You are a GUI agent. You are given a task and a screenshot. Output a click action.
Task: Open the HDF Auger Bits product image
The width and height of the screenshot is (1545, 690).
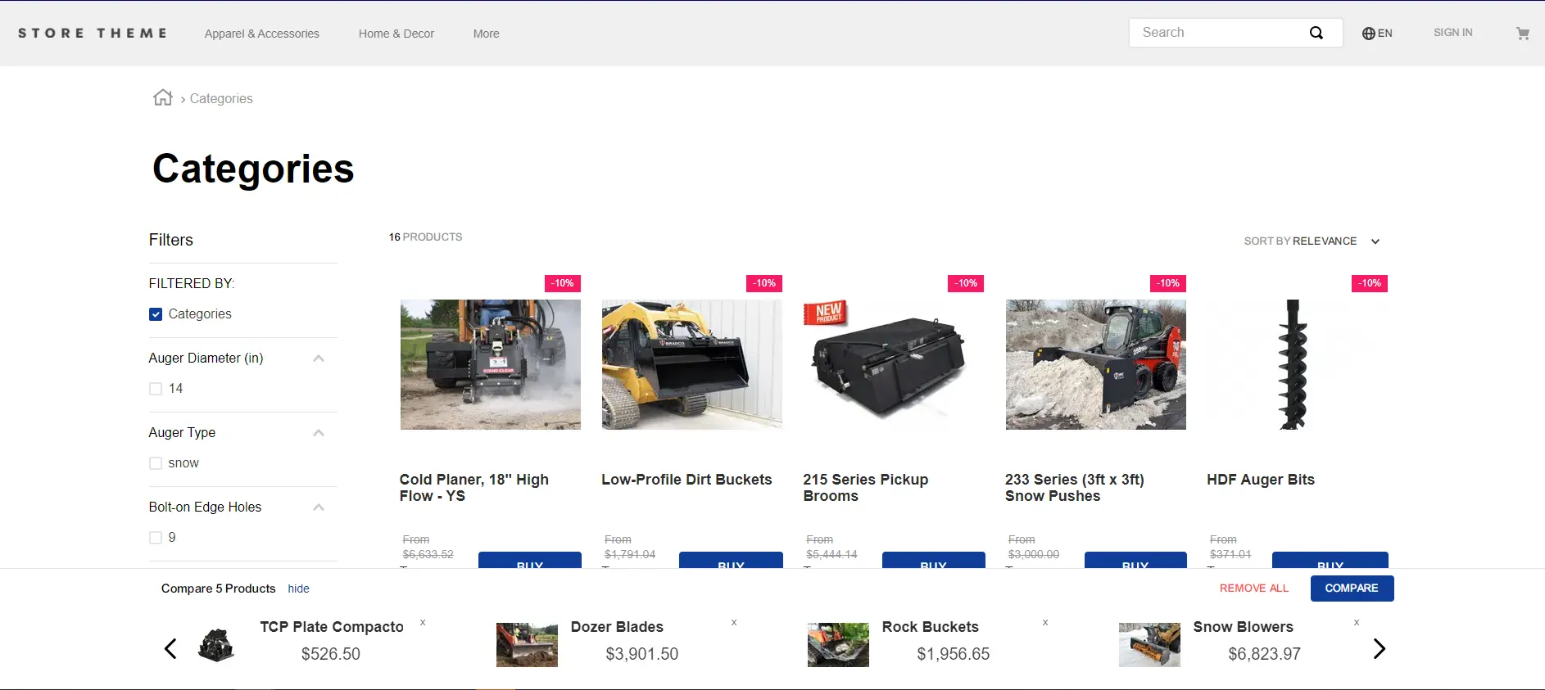[1297, 364]
